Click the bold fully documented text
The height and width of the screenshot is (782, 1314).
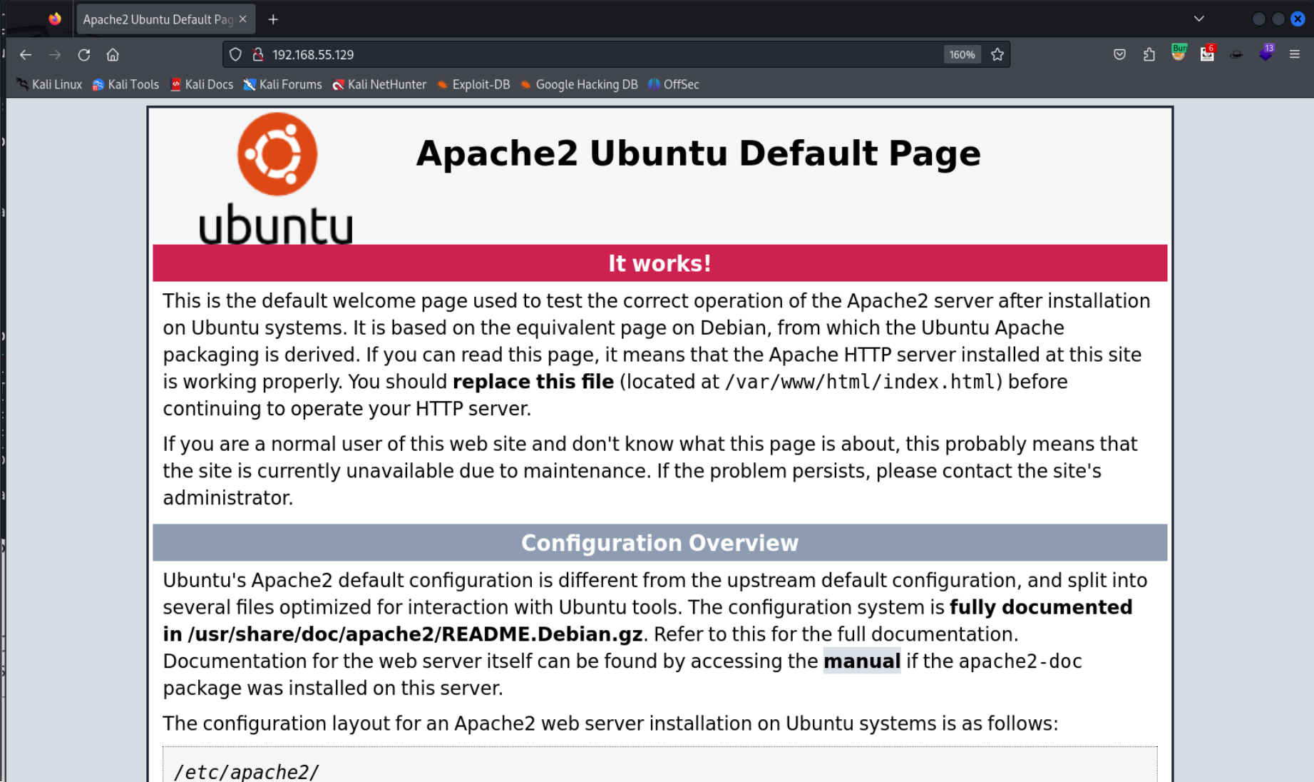pyautogui.click(x=1041, y=607)
